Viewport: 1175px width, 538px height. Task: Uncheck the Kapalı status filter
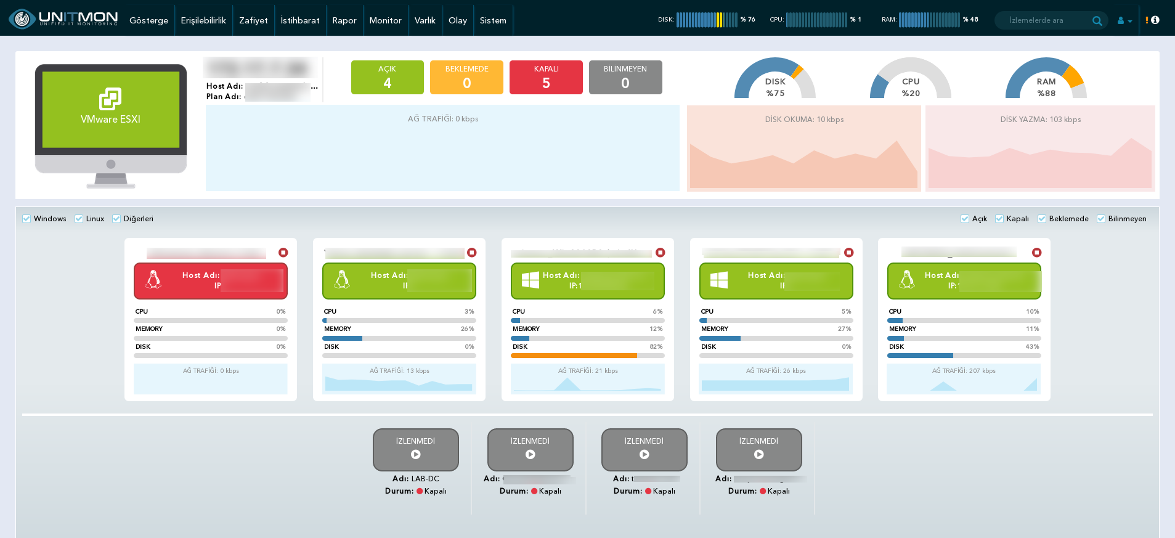[x=999, y=219]
